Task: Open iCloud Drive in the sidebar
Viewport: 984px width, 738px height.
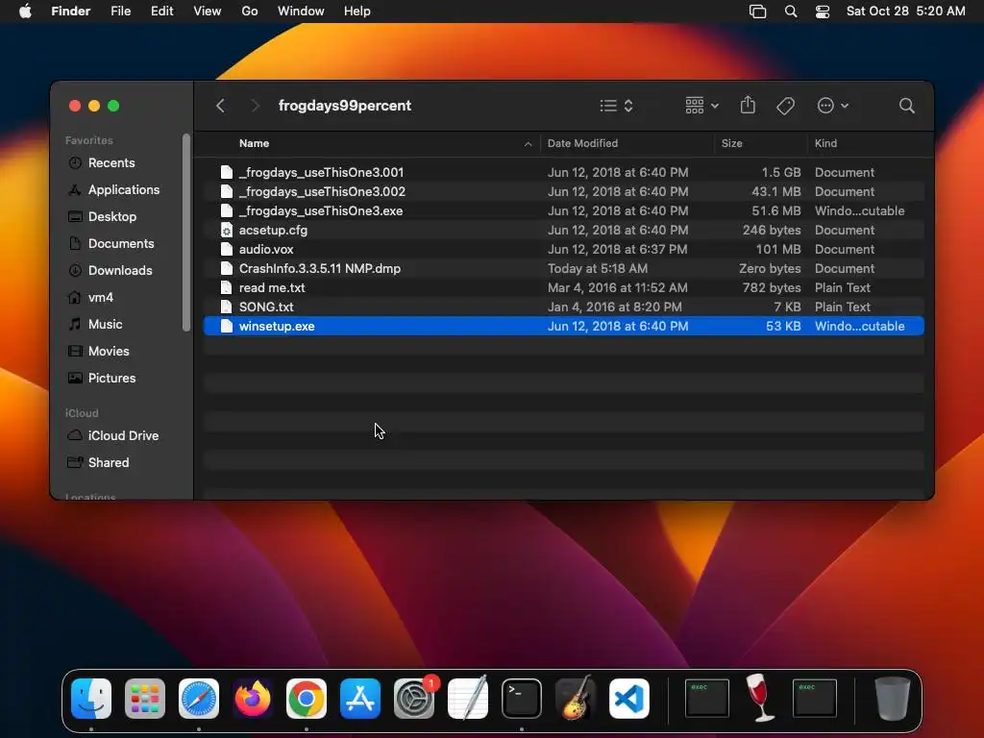Action: tap(113, 435)
